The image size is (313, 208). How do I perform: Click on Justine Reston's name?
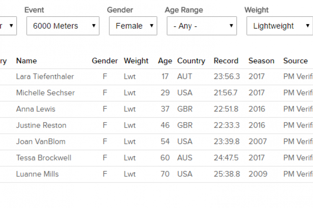(41, 125)
